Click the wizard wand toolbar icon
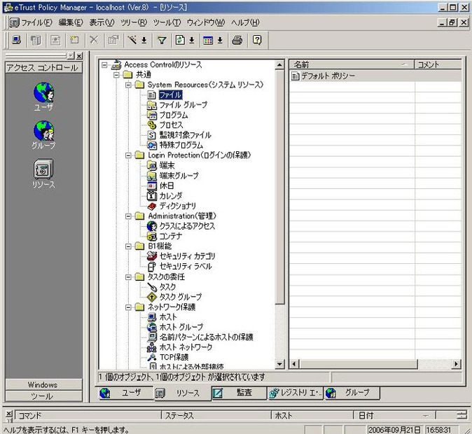This screenshot has width=472, height=434. tap(132, 40)
